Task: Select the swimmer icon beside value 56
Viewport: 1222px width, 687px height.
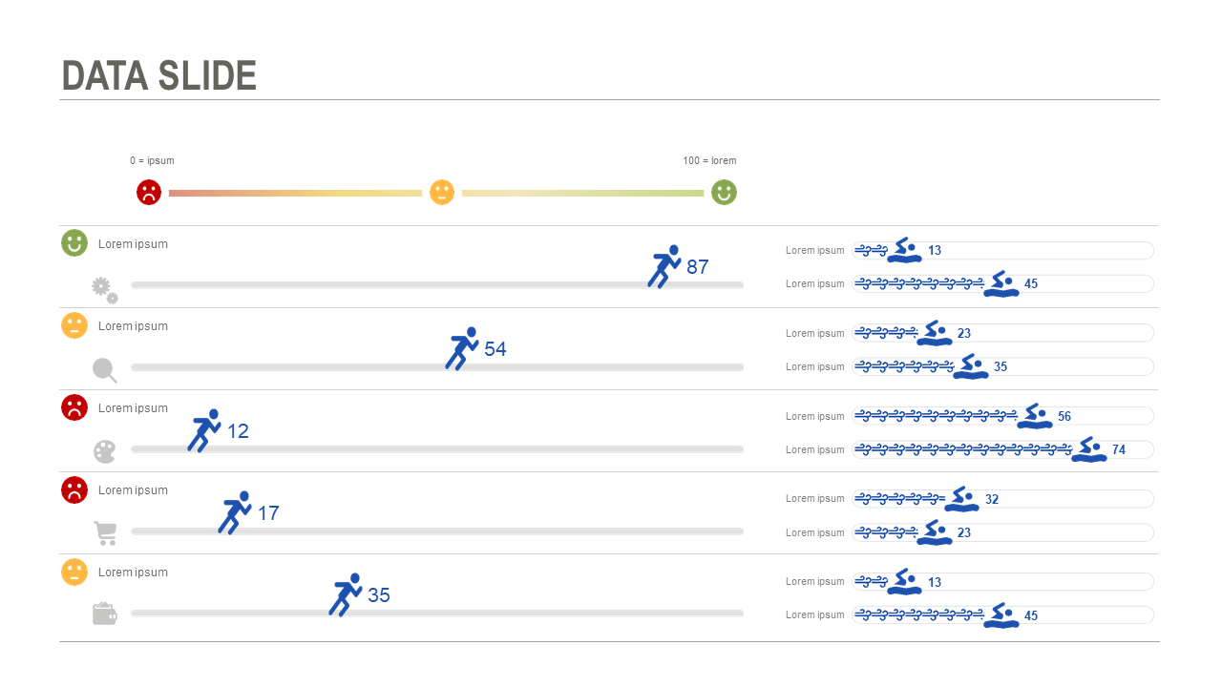Action: click(x=1035, y=416)
